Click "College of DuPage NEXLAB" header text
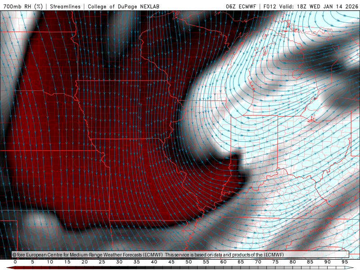The width and height of the screenshot is (360, 270). [x=123, y=6]
